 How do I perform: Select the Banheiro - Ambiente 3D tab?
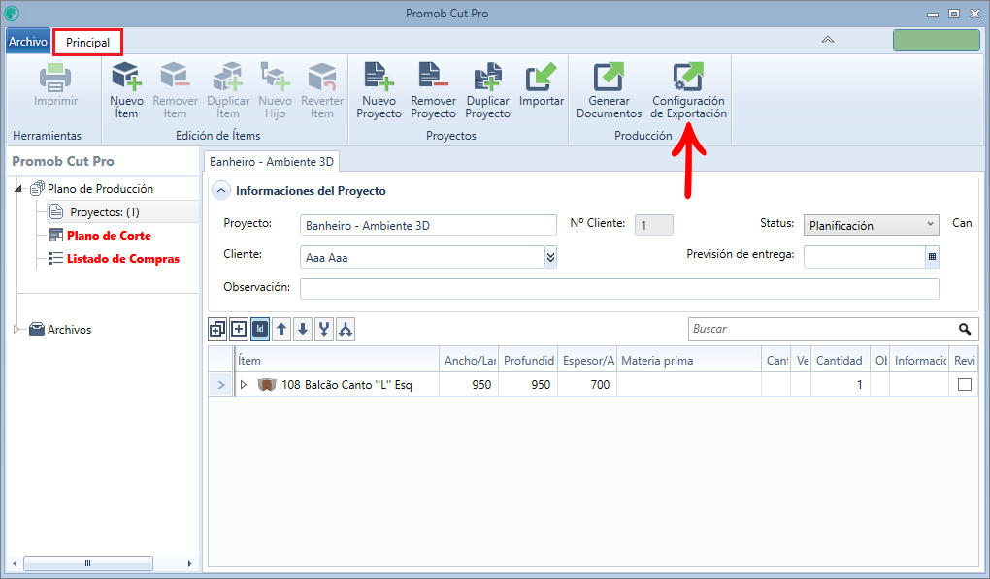click(x=272, y=161)
